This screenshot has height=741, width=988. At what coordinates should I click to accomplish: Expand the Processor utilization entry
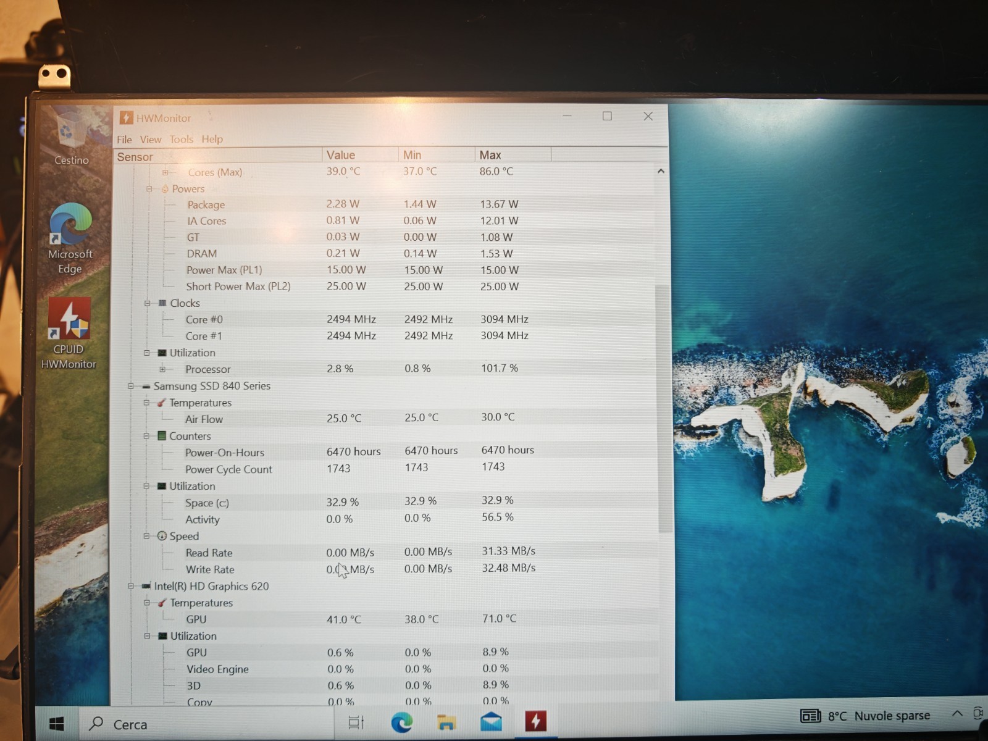coord(162,369)
